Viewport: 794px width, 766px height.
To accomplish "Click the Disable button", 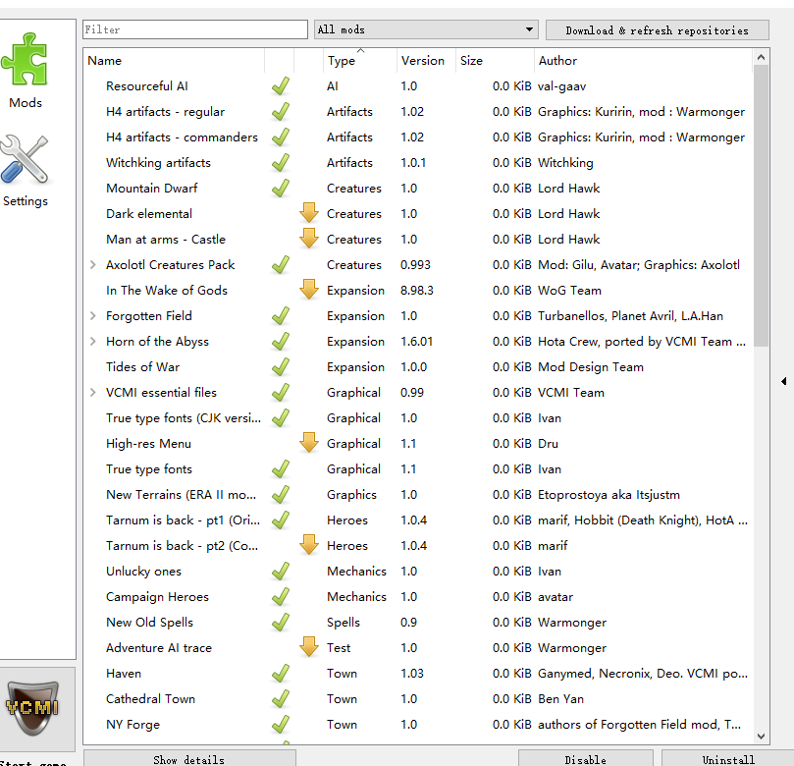I will coord(585,758).
